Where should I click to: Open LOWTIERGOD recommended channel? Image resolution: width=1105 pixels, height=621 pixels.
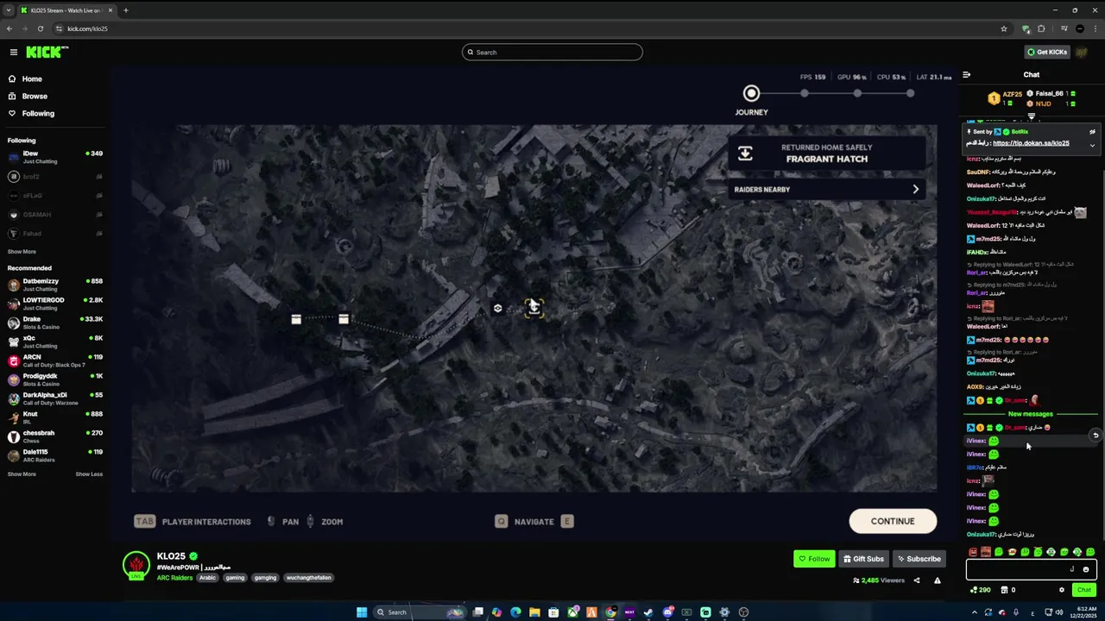tap(55, 304)
